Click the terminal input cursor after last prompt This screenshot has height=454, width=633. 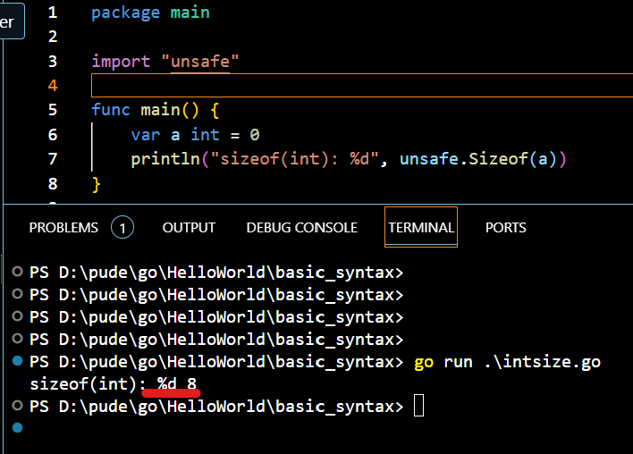pos(419,407)
